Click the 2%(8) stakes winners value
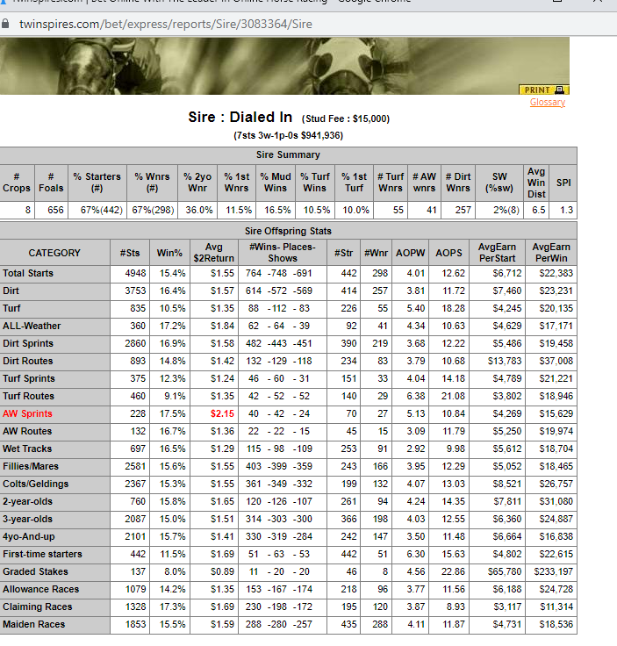This screenshot has height=646, width=617. [x=506, y=210]
